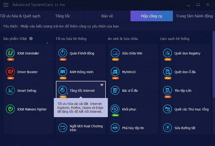Open the Driver Booster label

coord(28,72)
